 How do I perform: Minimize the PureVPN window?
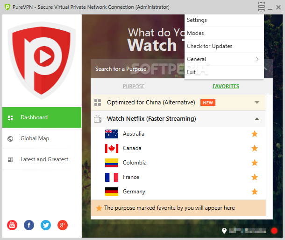[270, 9]
